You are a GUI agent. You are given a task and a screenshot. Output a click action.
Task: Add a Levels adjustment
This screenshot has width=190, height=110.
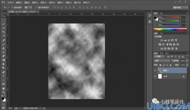pyautogui.click(x=165, y=40)
